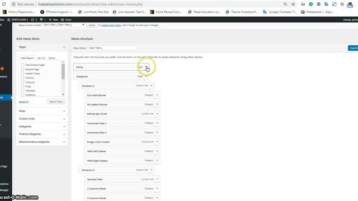Viewport: 358px width, 201px height.
Task: Tick the Portfolios checkbox
Action: tap(22, 95)
